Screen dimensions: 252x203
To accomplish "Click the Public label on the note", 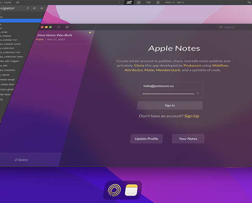I will tap(40, 39).
